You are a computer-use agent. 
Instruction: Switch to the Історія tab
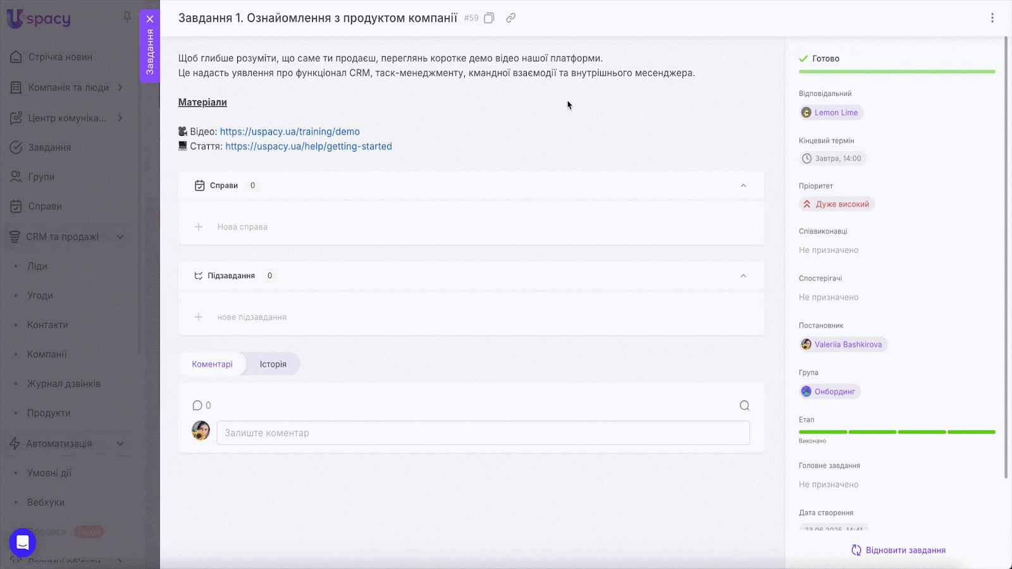coord(273,364)
